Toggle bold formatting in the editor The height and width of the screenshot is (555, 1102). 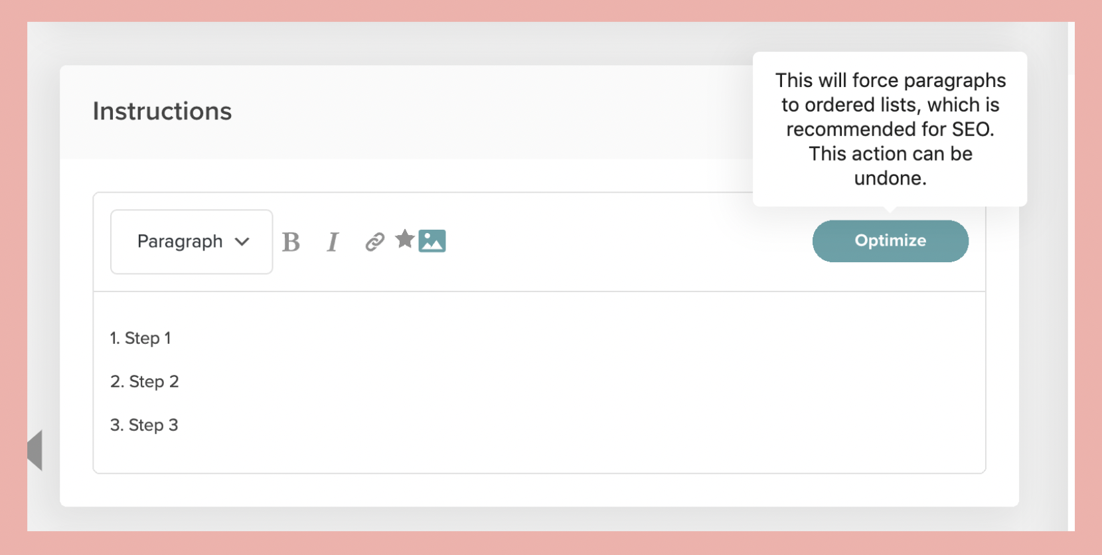point(291,242)
